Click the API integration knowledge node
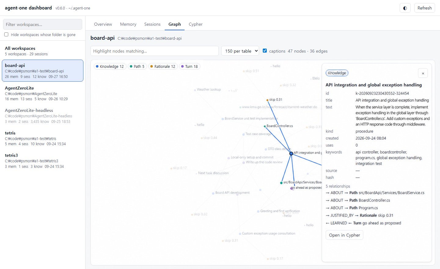The image size is (440, 269). point(291,153)
